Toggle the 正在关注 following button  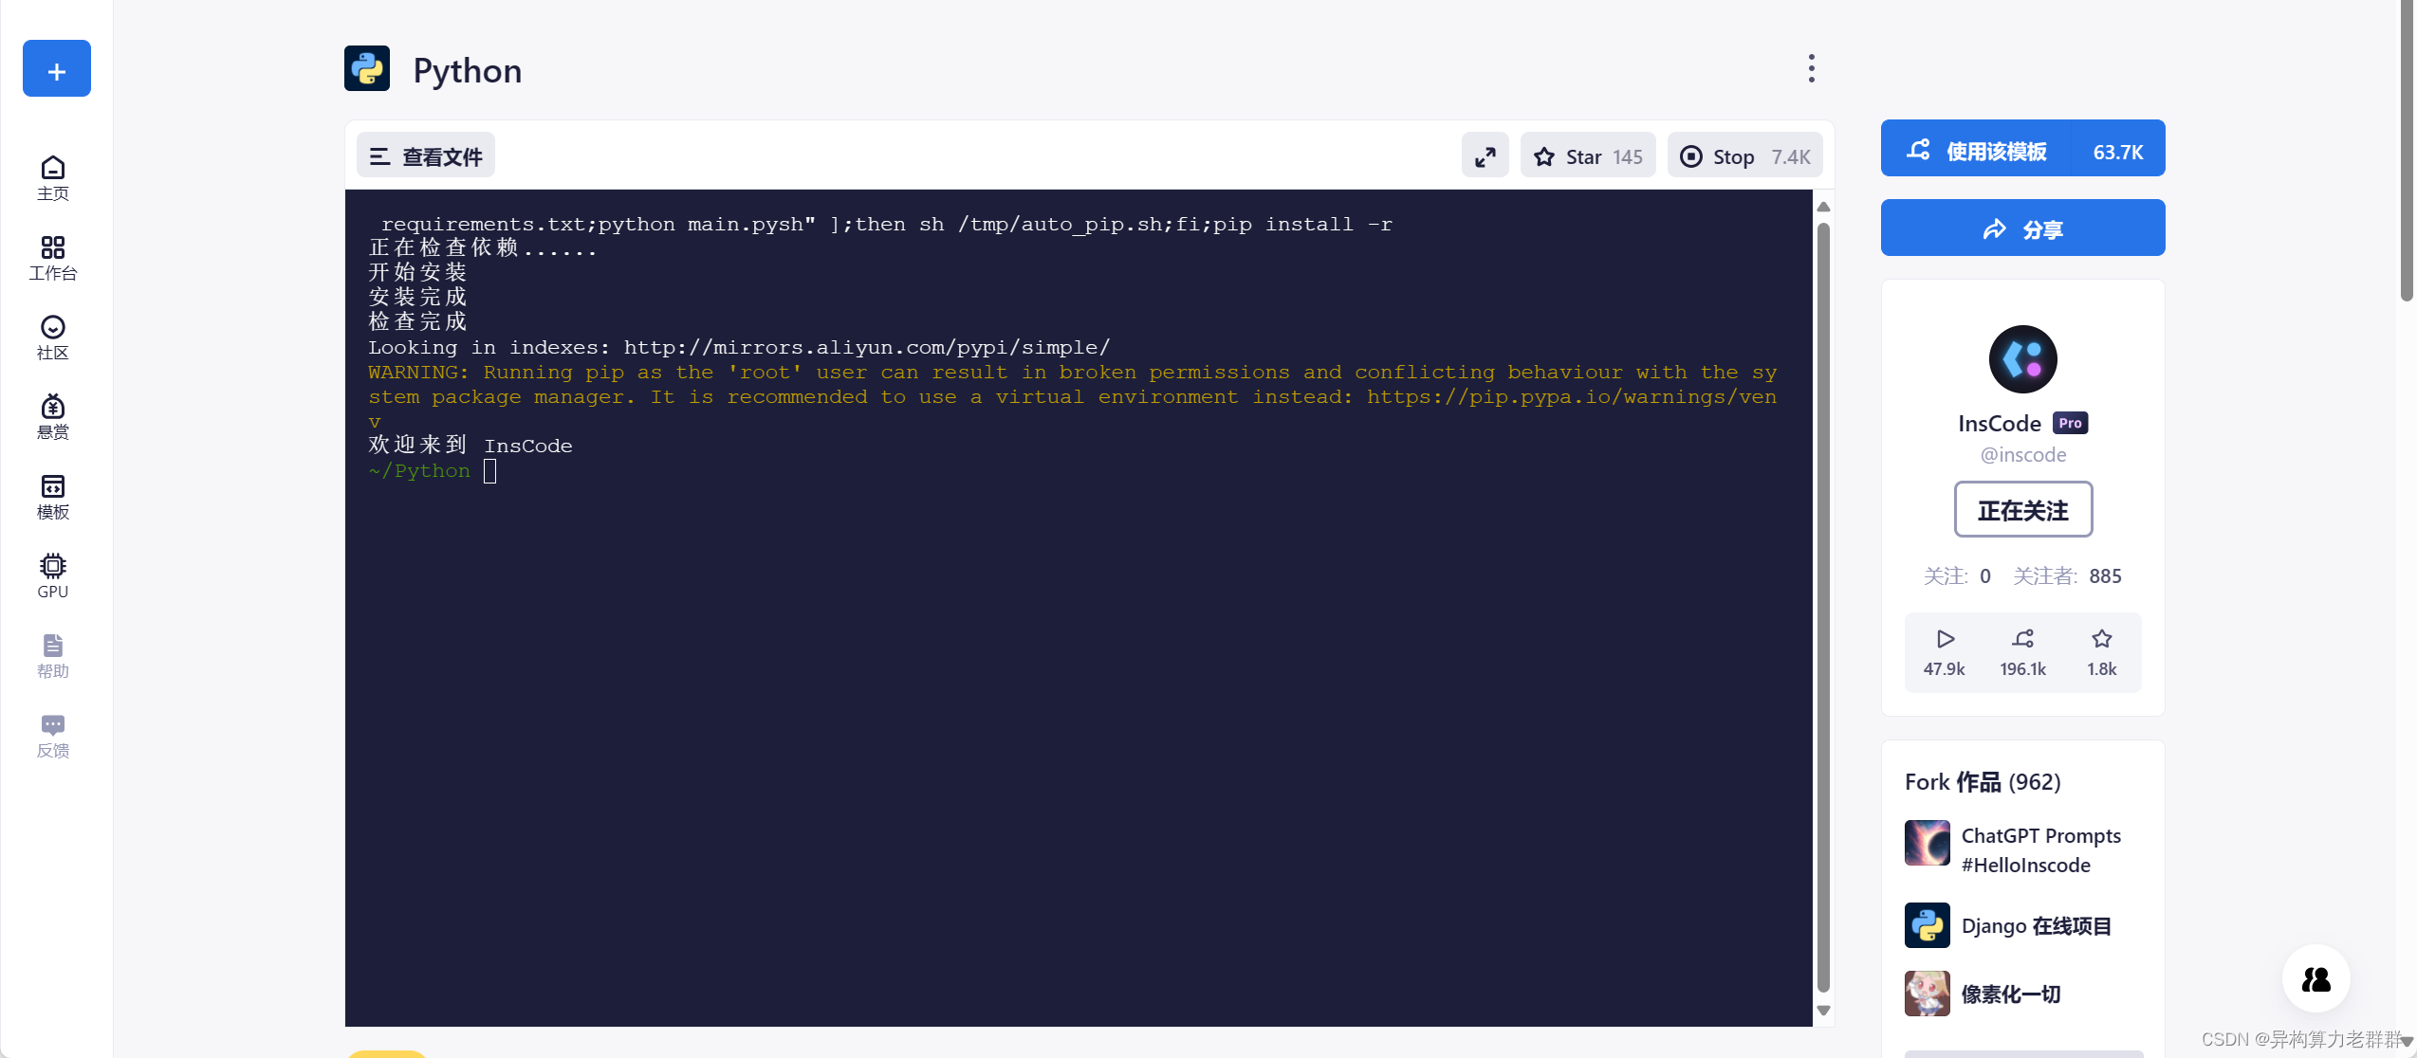[2022, 510]
